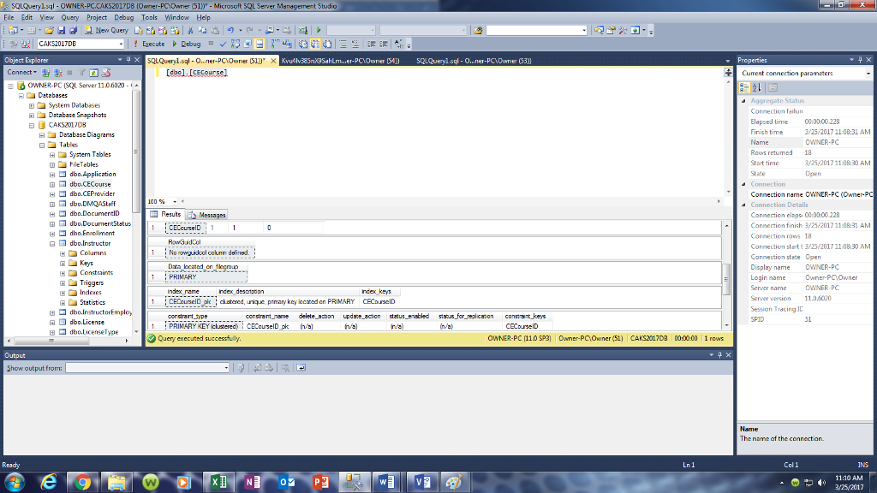Expand the dbo.License tree node
Viewport: 877px width, 493px height.
click(53, 321)
